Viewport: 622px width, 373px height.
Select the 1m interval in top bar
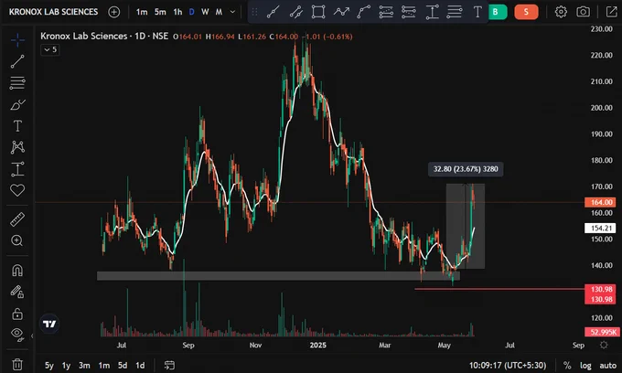pyautogui.click(x=142, y=12)
